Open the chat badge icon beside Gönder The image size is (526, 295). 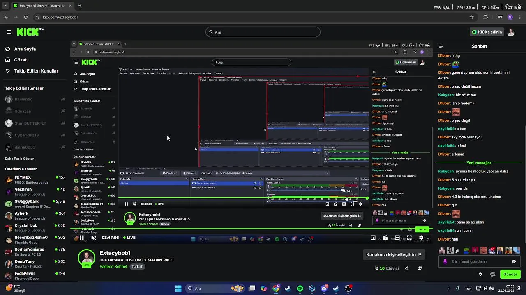click(493, 274)
